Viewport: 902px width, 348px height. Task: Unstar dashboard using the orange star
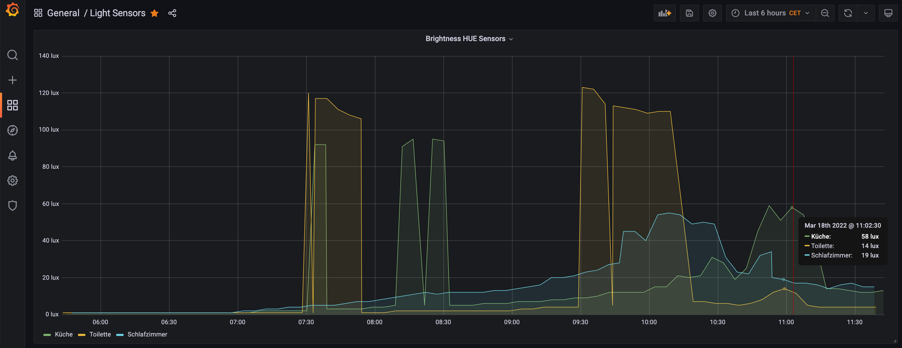[x=155, y=13]
